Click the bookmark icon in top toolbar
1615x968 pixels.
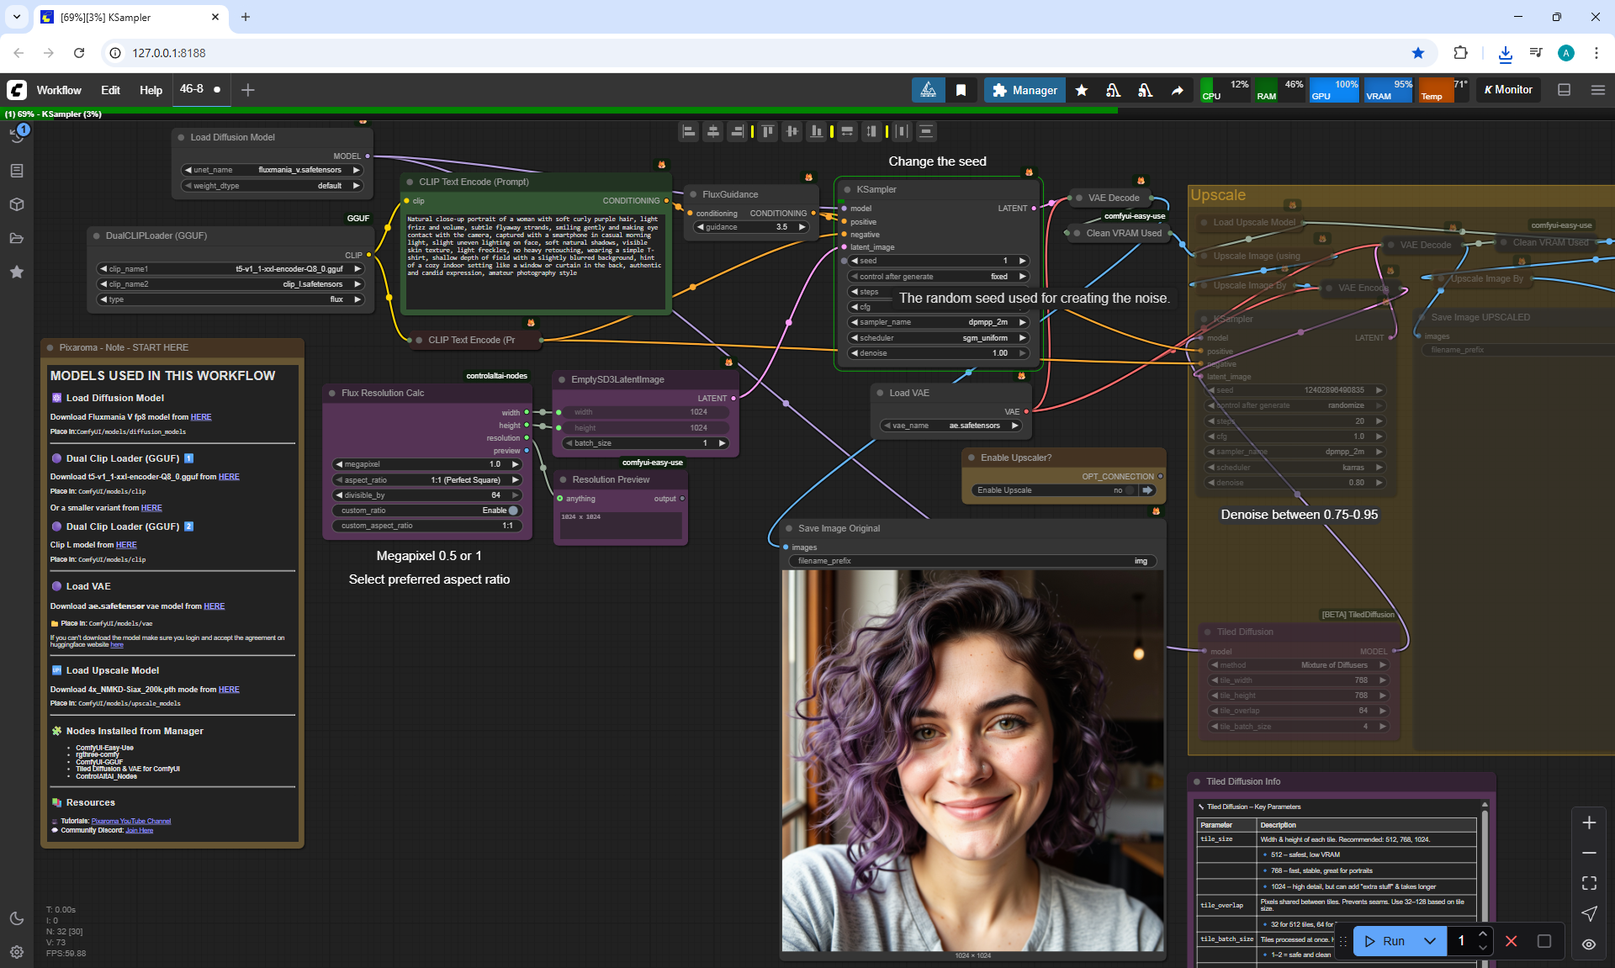(x=961, y=90)
